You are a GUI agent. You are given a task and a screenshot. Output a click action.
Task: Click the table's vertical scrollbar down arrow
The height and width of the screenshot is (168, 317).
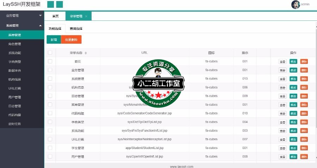click(316, 158)
